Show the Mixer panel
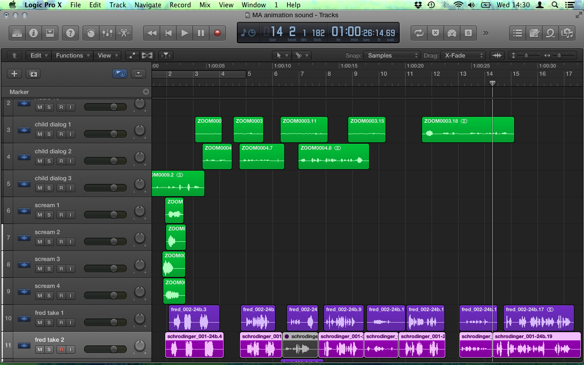Viewport: 584px width, 365px height. (x=107, y=33)
